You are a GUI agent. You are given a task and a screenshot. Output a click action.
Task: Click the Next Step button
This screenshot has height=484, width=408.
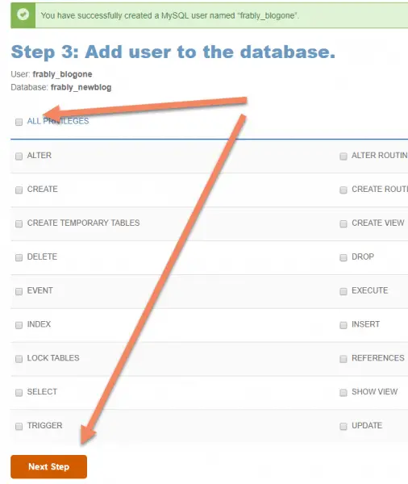(48, 466)
